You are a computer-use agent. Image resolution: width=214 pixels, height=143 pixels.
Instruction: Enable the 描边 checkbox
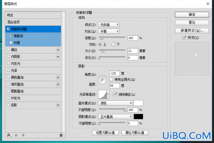8,50
